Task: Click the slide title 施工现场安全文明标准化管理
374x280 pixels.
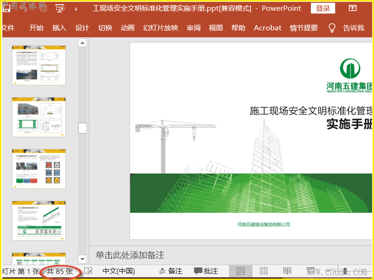Action: click(x=311, y=111)
